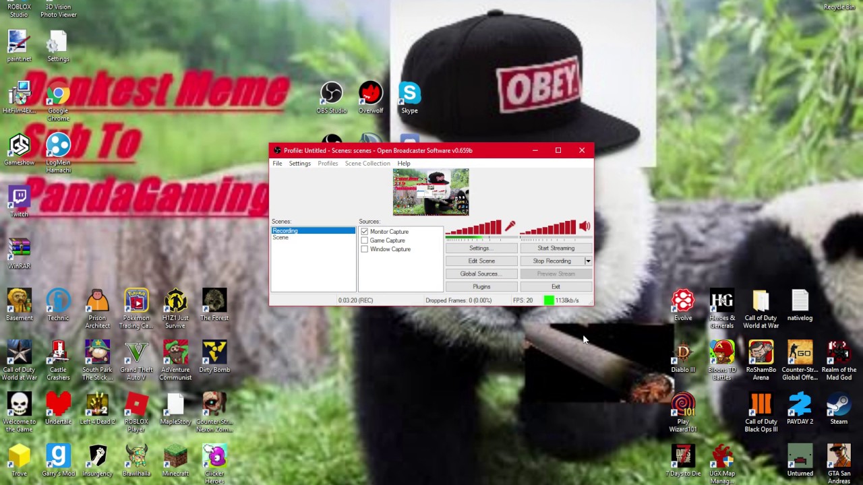The height and width of the screenshot is (485, 863).
Task: Select the Call of Duty Black Ops III icon
Action: 761,413
